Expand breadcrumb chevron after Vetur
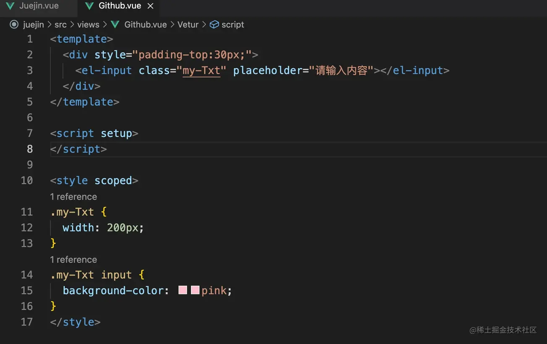547x344 pixels. pos(204,25)
